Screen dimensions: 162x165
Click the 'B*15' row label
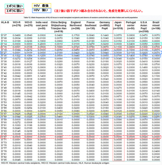tap(4, 47)
